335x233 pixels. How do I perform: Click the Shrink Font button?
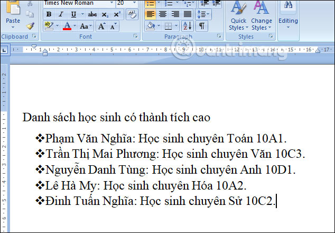[x=113, y=26]
